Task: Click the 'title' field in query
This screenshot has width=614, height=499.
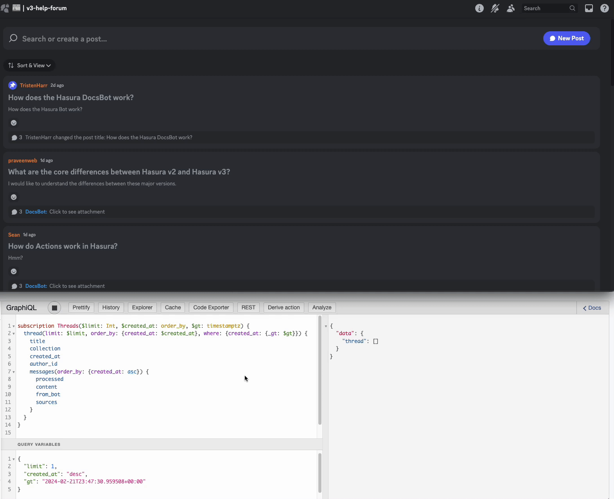Action: click(x=38, y=341)
